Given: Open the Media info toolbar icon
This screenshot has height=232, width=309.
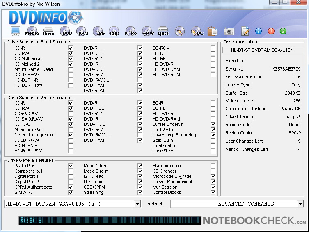Looking at the screenshot, I should point(32,31).
